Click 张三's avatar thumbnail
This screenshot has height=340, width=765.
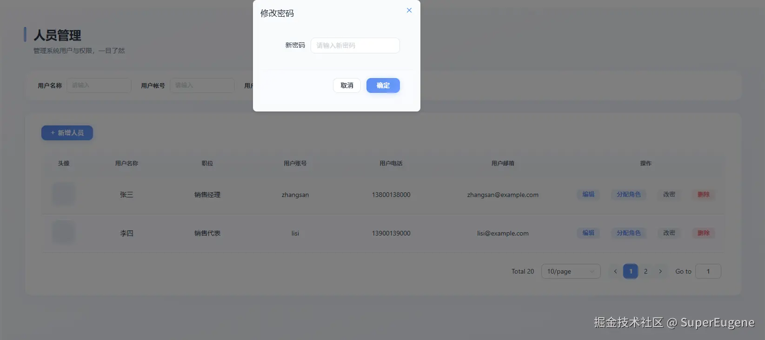(x=63, y=194)
